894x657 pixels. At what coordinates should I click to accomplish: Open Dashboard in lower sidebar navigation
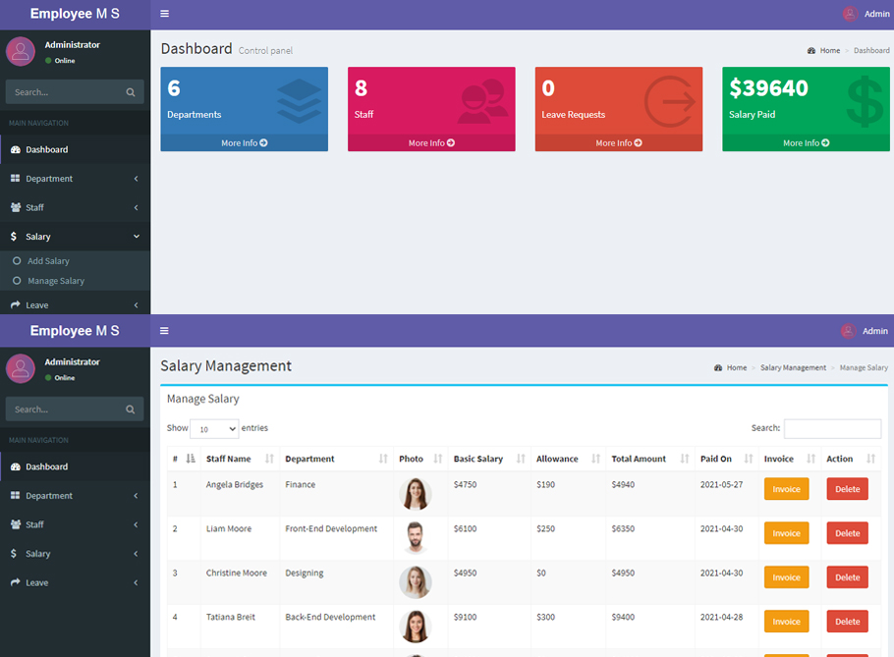pos(76,466)
